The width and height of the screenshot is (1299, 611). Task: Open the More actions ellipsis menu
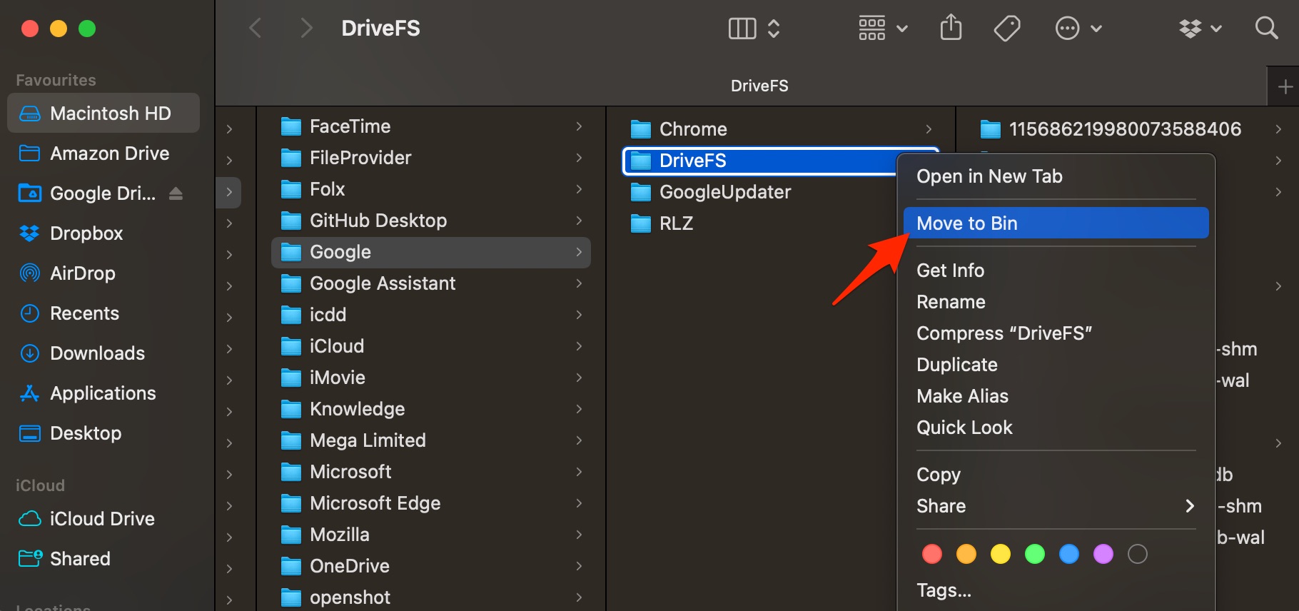1078,29
